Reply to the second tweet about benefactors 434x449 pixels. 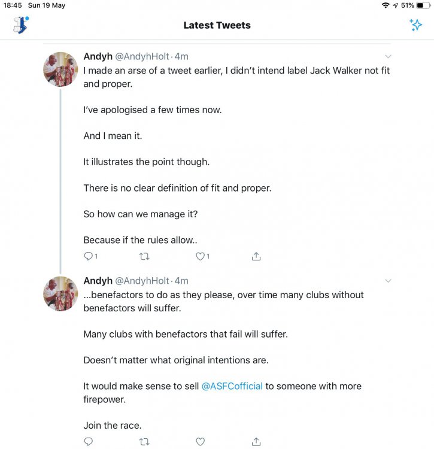[x=89, y=442]
